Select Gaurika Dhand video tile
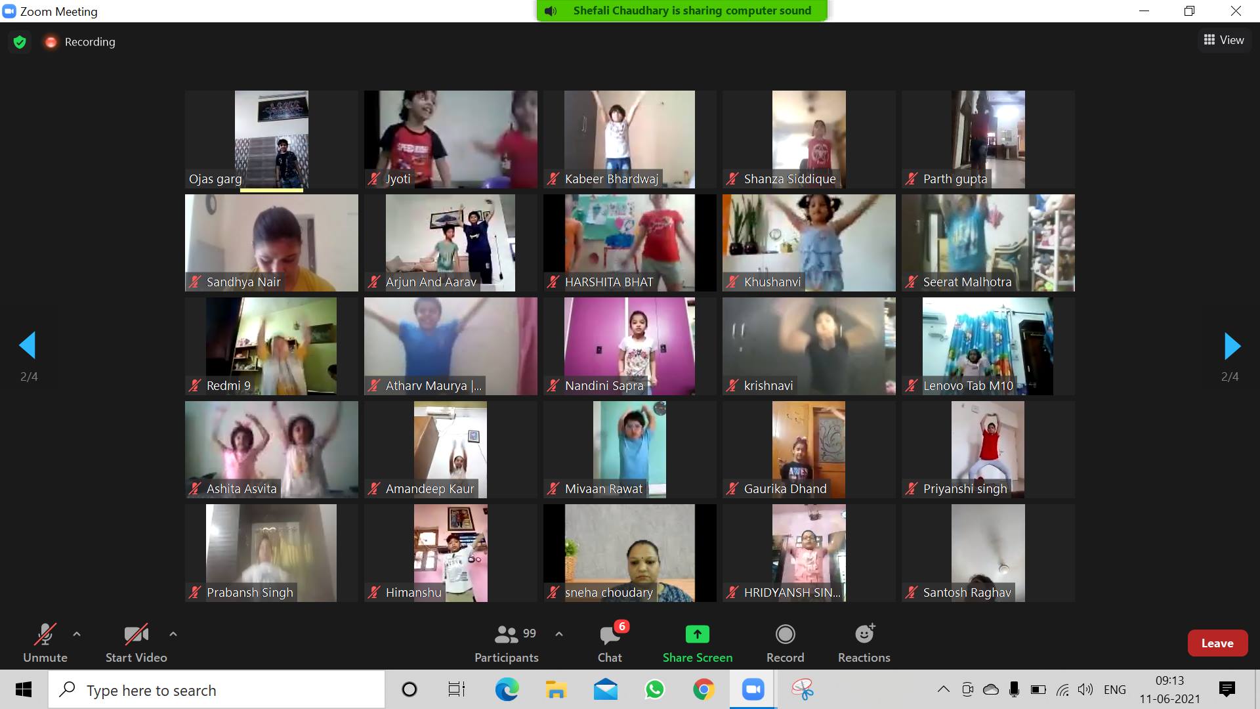The height and width of the screenshot is (709, 1260). [809, 450]
